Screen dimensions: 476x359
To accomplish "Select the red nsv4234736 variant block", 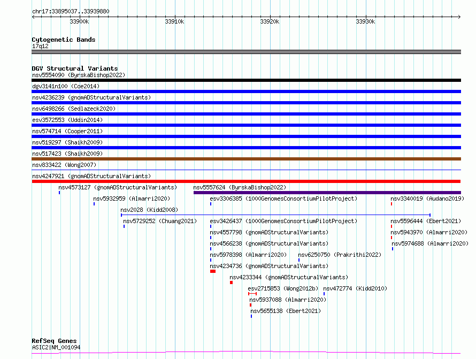I will (x=213, y=271).
